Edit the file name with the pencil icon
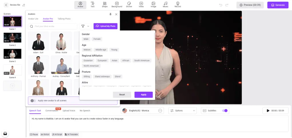 (24, 5)
